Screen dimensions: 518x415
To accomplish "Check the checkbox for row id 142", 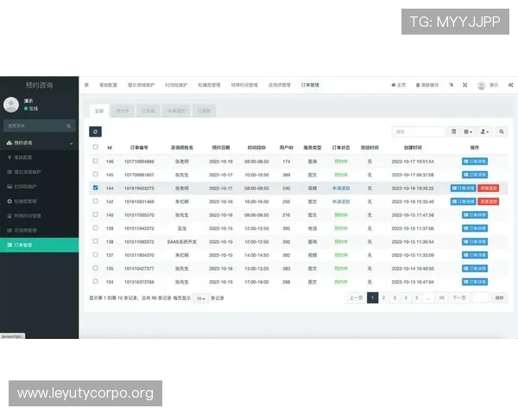I will (96, 201).
